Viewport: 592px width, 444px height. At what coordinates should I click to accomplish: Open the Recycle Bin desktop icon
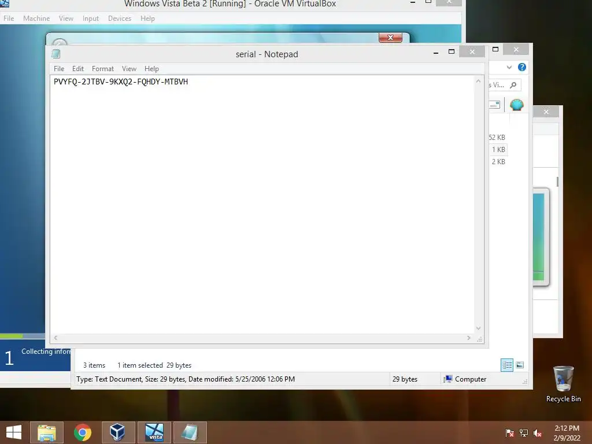[563, 384]
